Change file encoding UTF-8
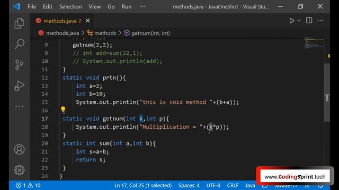Screen dimensions: 339x190 (x=213, y=185)
